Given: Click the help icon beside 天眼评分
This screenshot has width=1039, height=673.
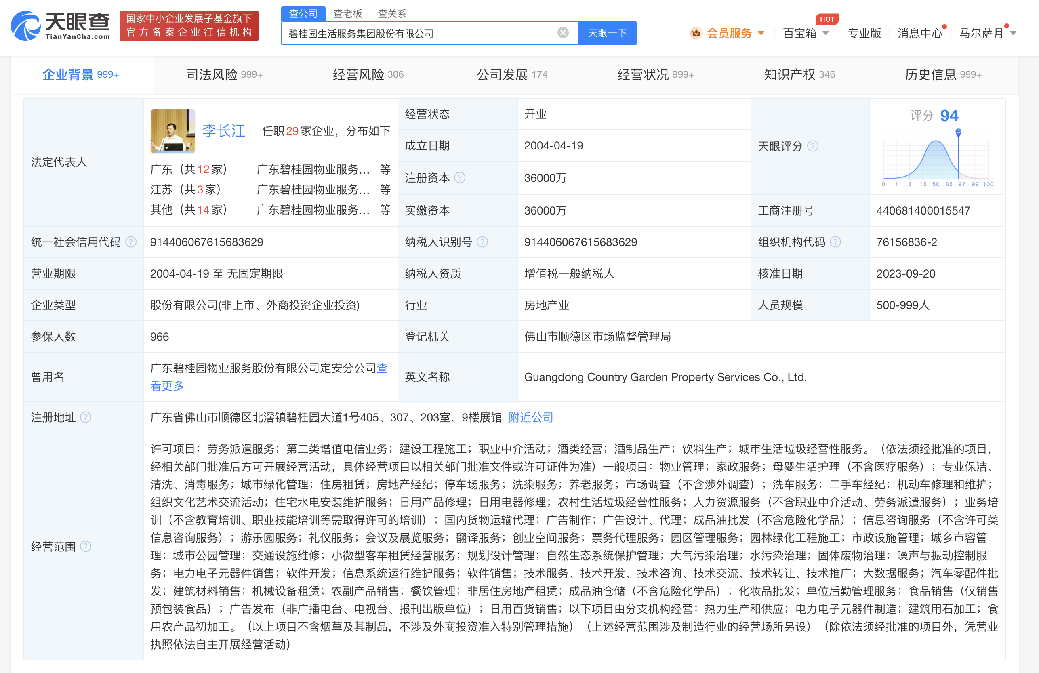Looking at the screenshot, I should click(812, 146).
